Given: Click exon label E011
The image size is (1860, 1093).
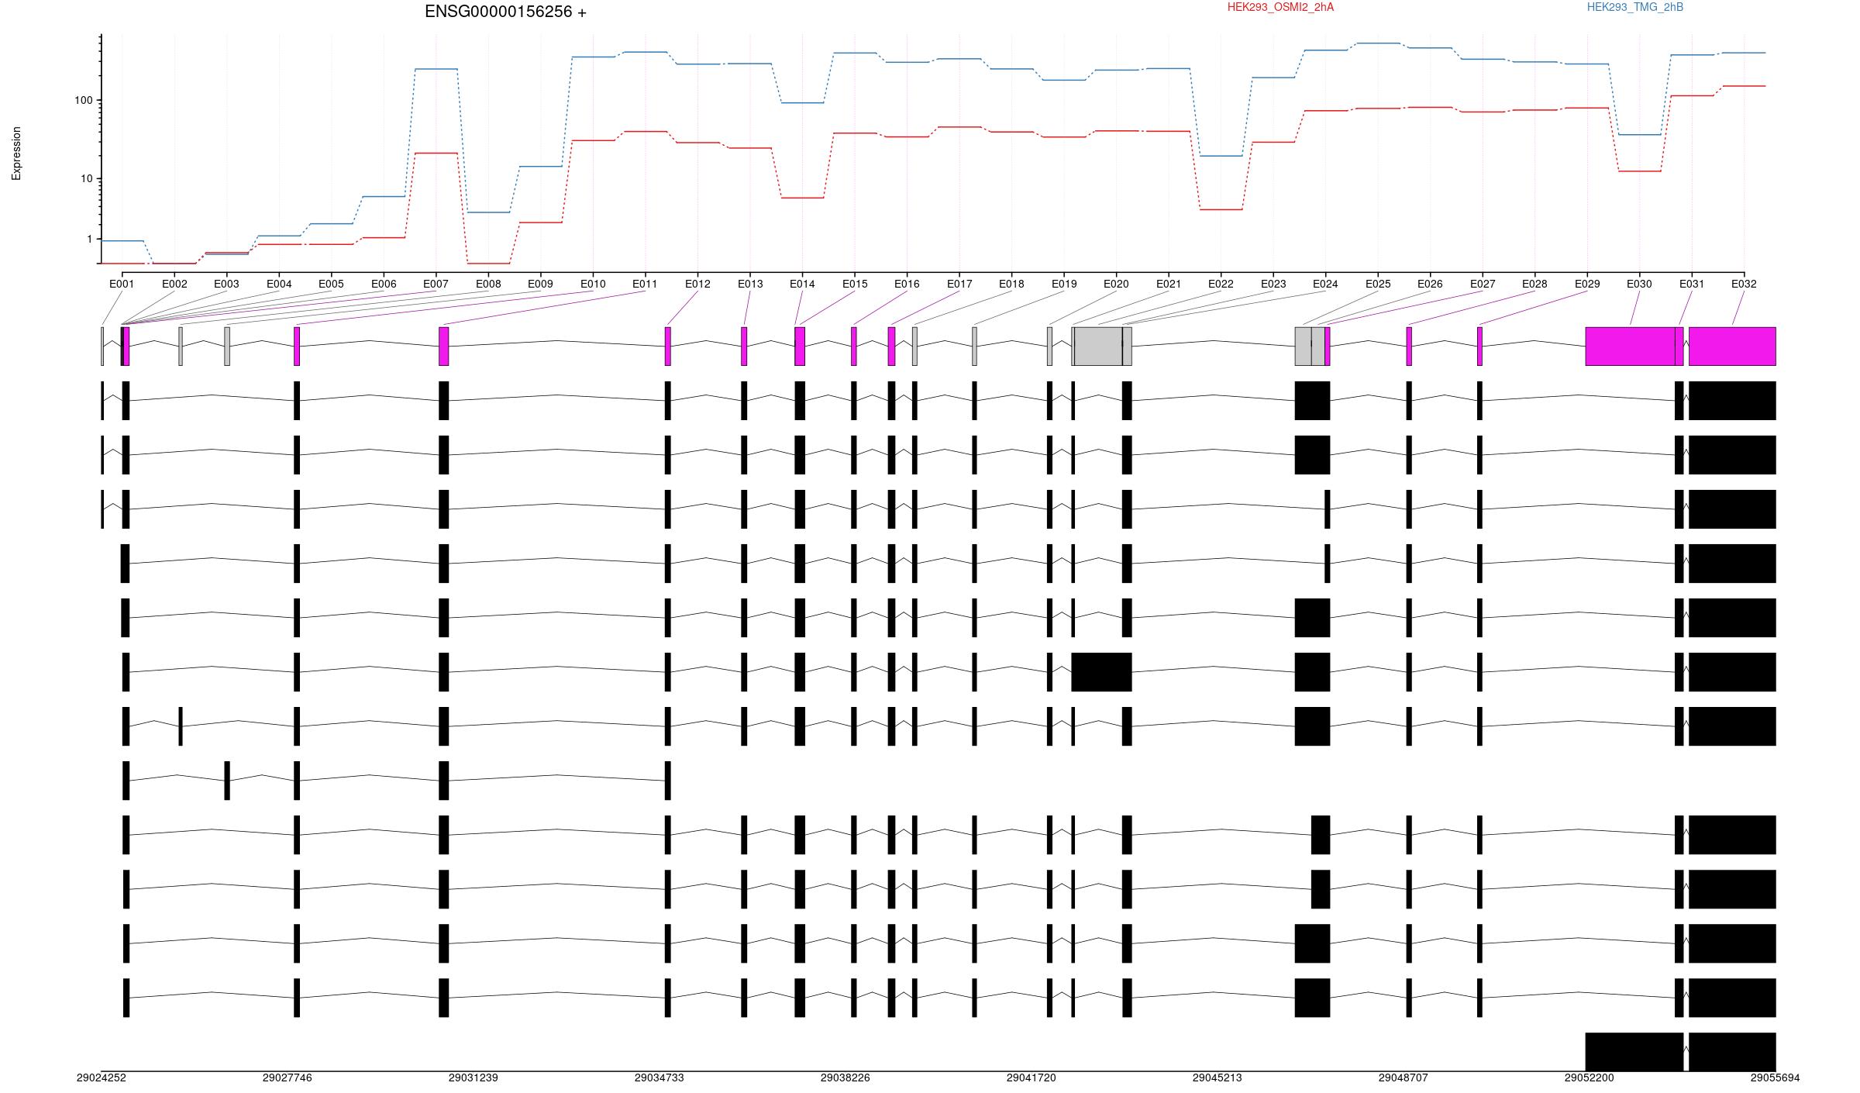Looking at the screenshot, I should coord(645,284).
